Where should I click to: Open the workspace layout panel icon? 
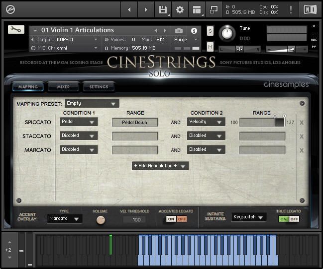point(197,9)
